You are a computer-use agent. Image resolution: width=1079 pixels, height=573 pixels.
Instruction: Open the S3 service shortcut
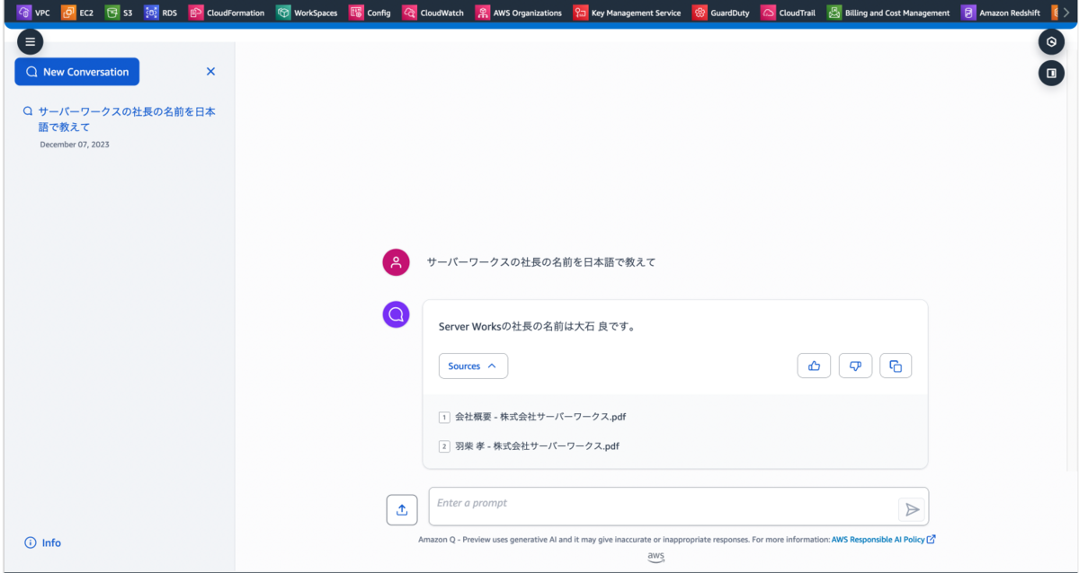pyautogui.click(x=119, y=13)
